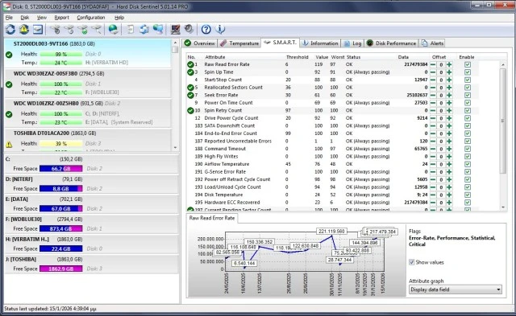Screen dimensions: 516x316
Task: Click the minus offset icon for Start/Stop Count
Action: 433,80
